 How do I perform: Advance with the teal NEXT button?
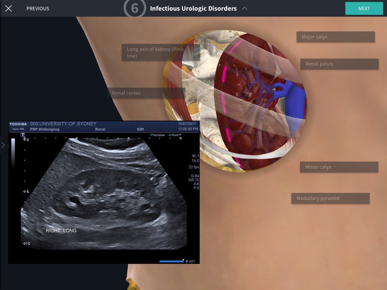(x=364, y=8)
